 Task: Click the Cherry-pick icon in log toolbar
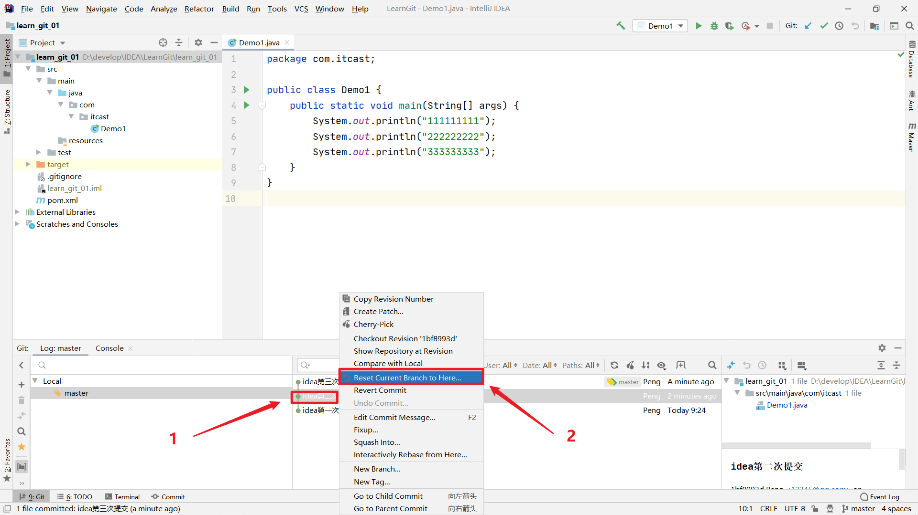coord(630,365)
